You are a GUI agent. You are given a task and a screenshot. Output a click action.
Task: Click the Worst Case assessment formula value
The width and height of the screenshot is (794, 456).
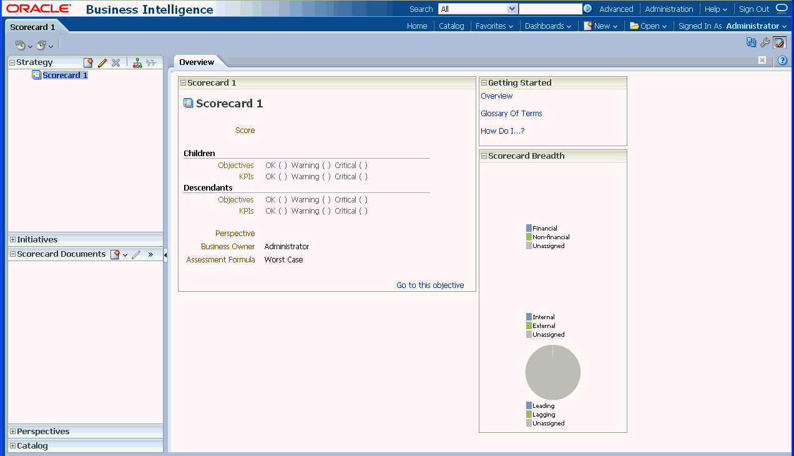[x=283, y=260]
